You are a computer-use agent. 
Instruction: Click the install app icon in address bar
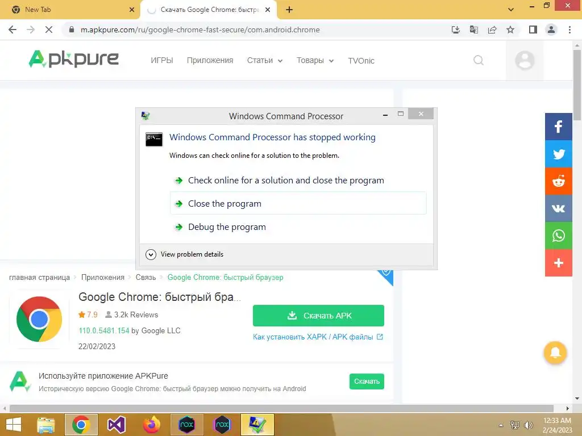455,30
